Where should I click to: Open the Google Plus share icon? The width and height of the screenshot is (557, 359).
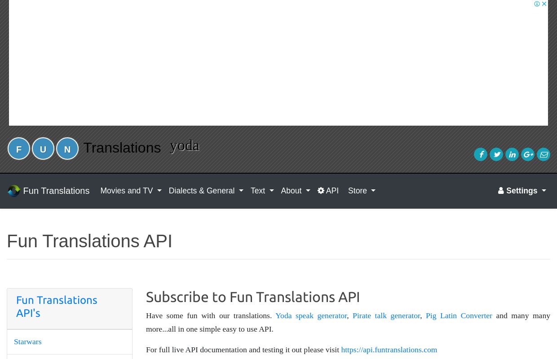[x=528, y=154]
